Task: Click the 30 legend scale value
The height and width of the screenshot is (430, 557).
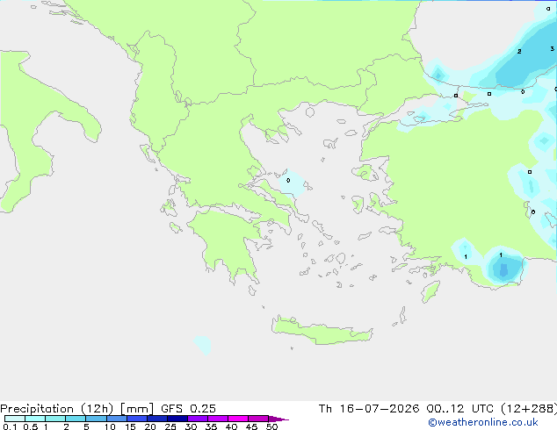Action: click(x=191, y=426)
